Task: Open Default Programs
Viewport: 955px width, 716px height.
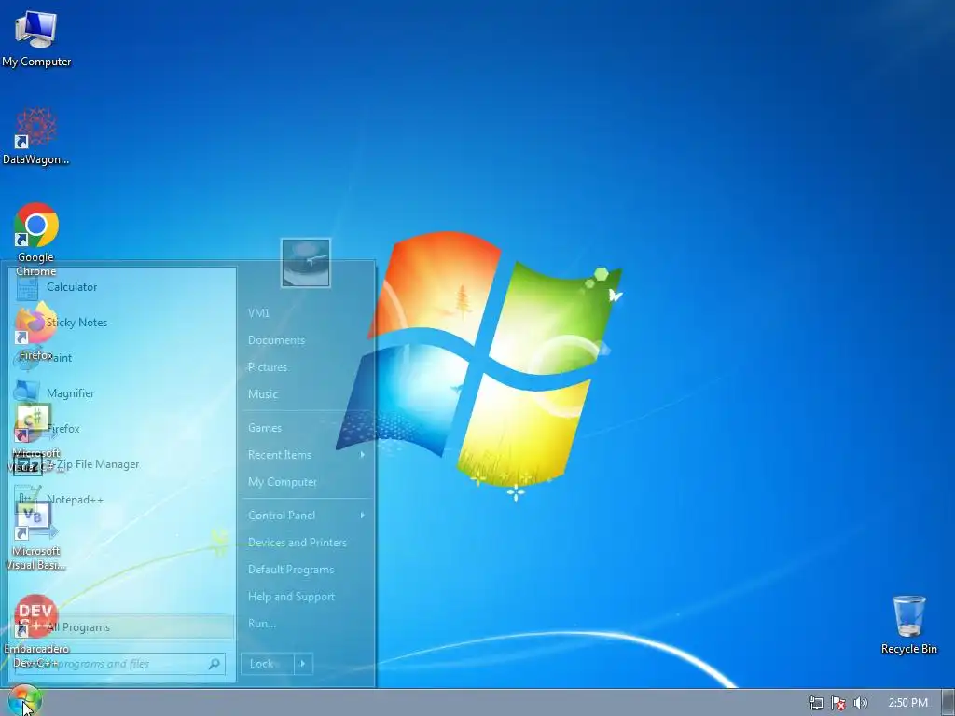Action: tap(291, 570)
